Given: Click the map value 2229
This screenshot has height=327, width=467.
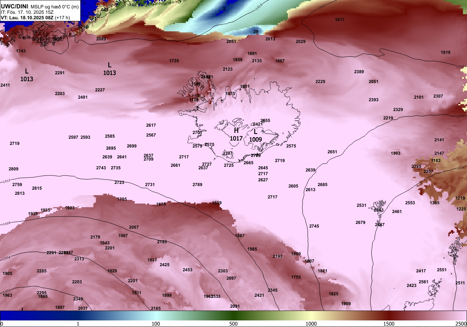Looking at the screenshot, I should coord(320,82).
